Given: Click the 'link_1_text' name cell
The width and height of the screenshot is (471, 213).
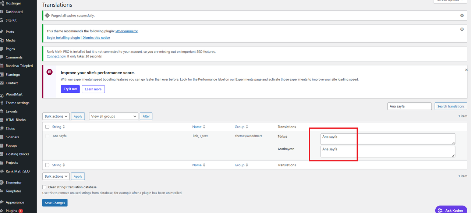Looking at the screenshot, I should (x=200, y=136).
